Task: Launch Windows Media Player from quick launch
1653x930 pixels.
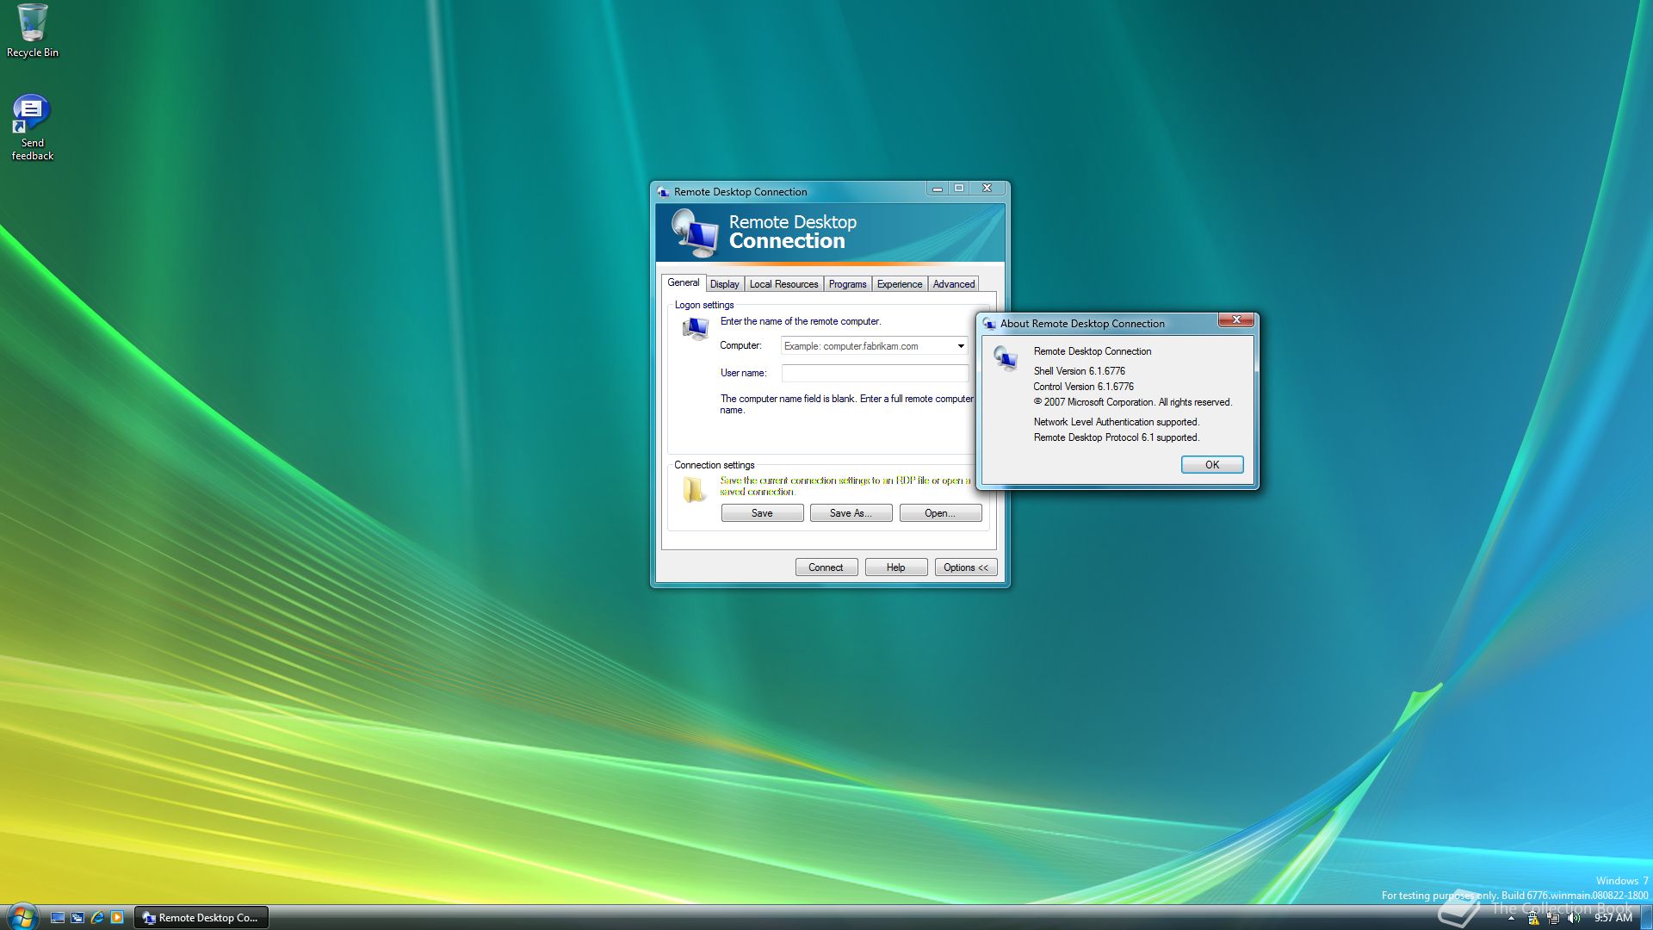Action: pyautogui.click(x=117, y=918)
